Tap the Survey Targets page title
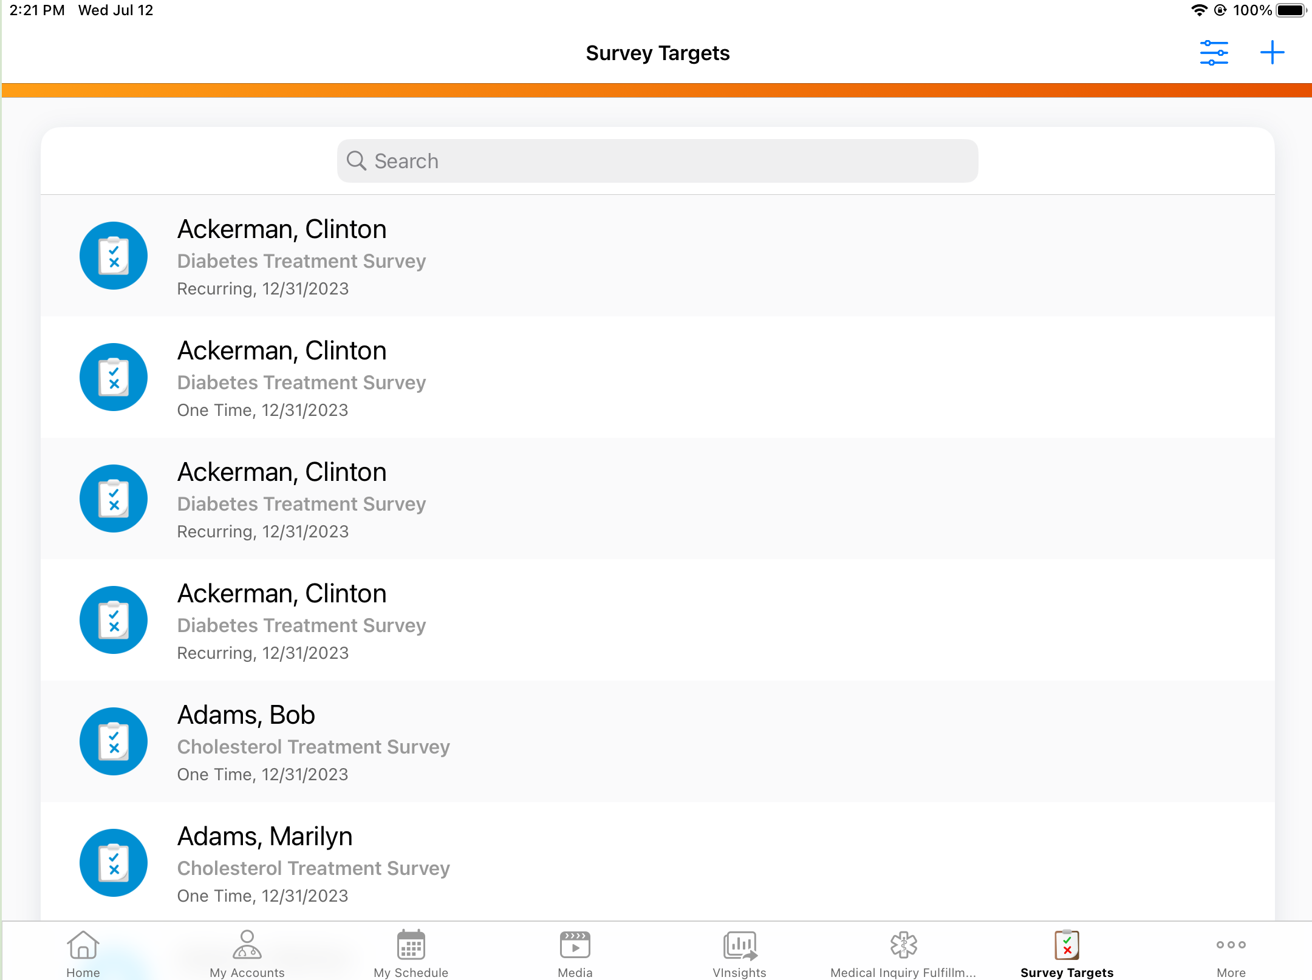 [x=658, y=53]
